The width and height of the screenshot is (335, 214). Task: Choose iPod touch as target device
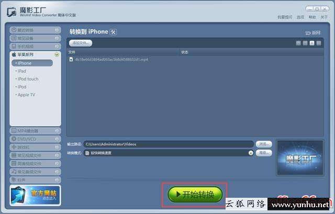click(28, 79)
